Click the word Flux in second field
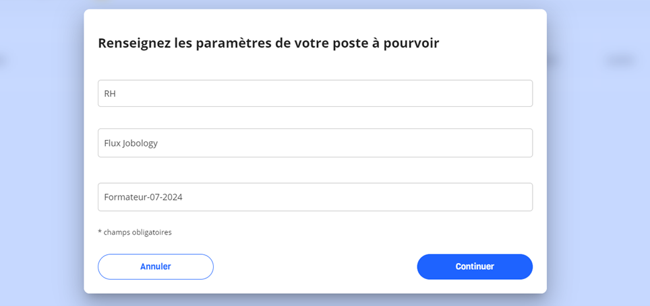 [112, 143]
